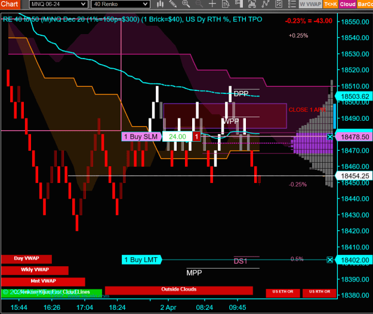Click the Outside Clouds red bar
The image size is (373, 314).
[179, 291]
